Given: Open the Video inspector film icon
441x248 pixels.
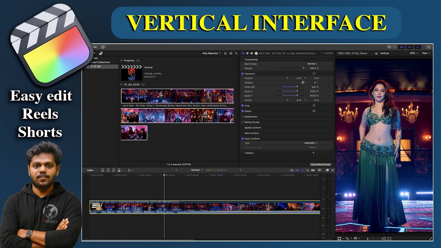Looking at the screenshot, I should click(243, 53).
